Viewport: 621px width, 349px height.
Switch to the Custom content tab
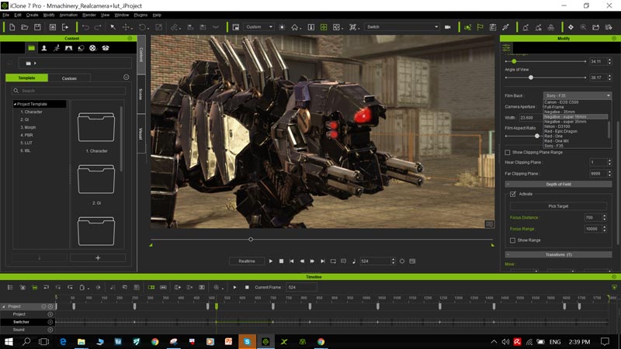(69, 78)
